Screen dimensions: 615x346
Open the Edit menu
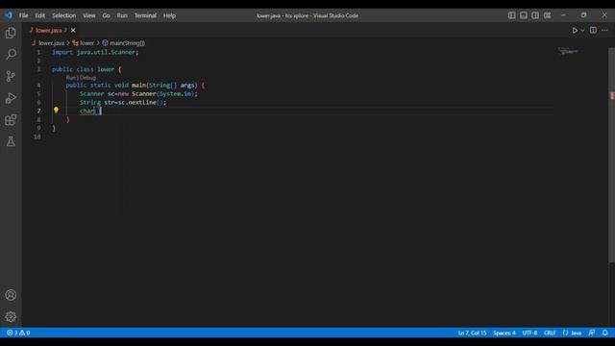click(40, 15)
